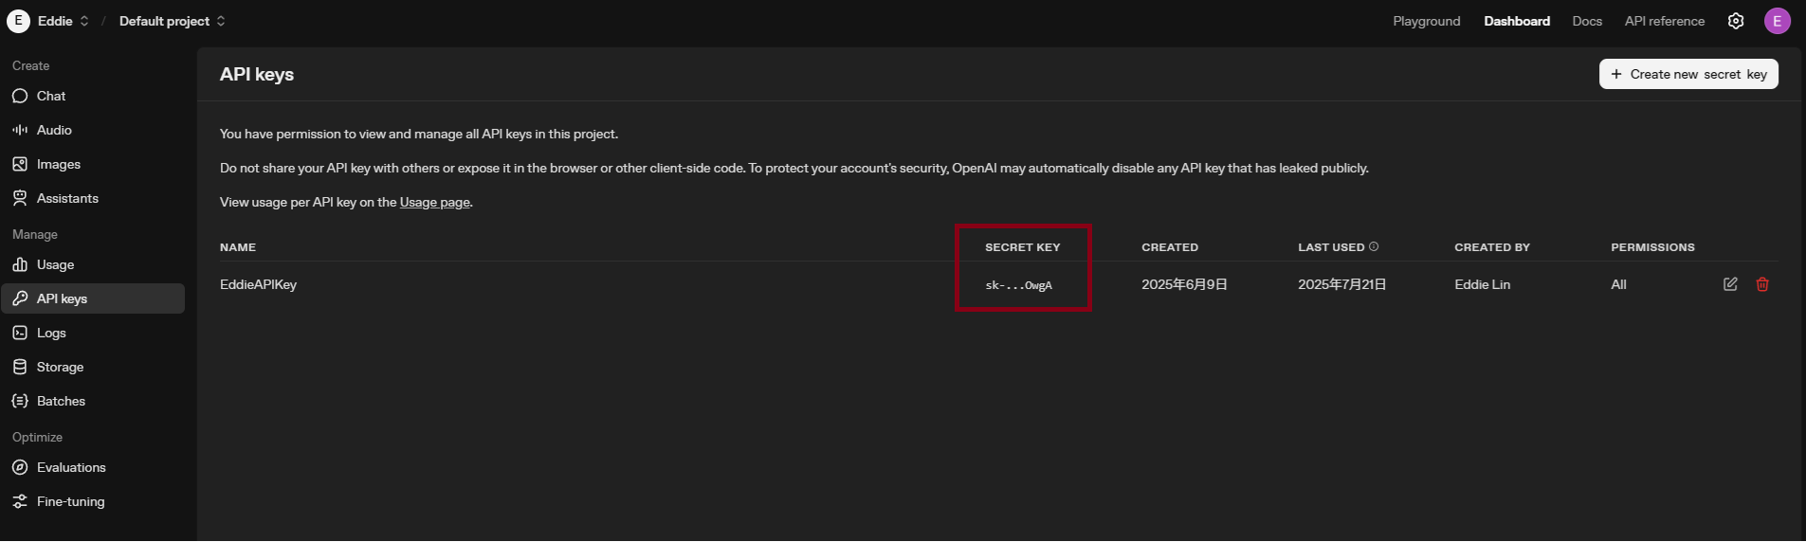Open Batches in the sidebar
Image resolution: width=1806 pixels, height=542 pixels.
point(61,401)
